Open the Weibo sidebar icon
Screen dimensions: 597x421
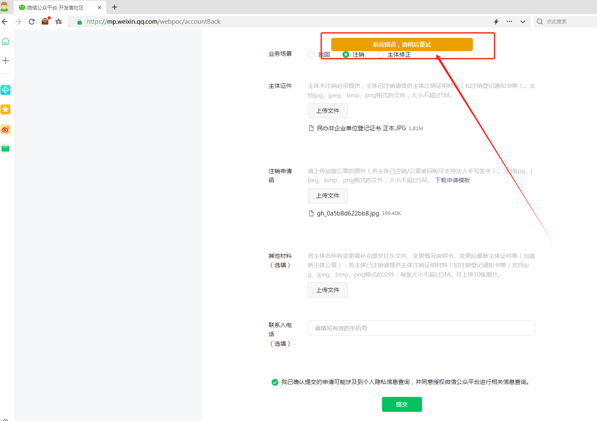[5, 129]
